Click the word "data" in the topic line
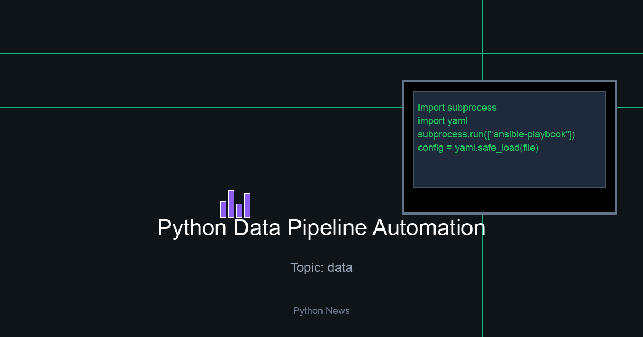This screenshot has width=643, height=337. pyautogui.click(x=340, y=267)
